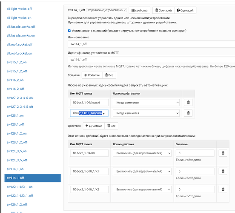Click the trash Сценарий delete button
Image resolution: width=235 pixels, height=213 pixels.
tap(163, 10)
